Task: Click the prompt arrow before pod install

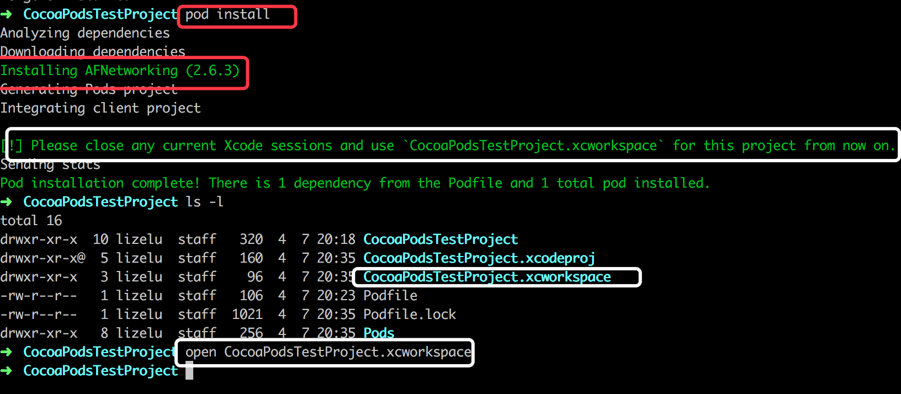Action: pos(7,14)
